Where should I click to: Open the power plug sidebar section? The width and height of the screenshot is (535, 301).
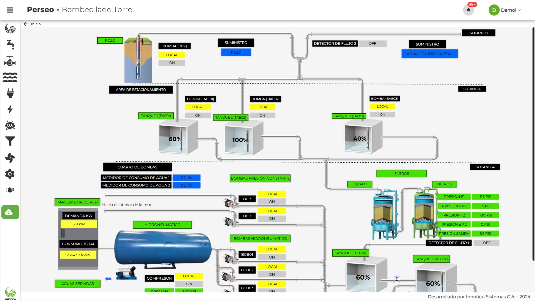click(x=10, y=93)
